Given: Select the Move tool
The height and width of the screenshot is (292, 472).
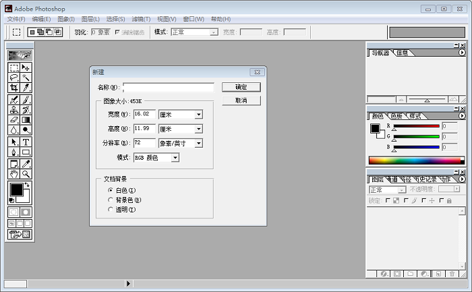Looking at the screenshot, I should (x=26, y=68).
